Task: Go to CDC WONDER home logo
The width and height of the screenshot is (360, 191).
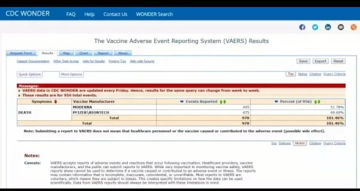Action: pos(27,13)
